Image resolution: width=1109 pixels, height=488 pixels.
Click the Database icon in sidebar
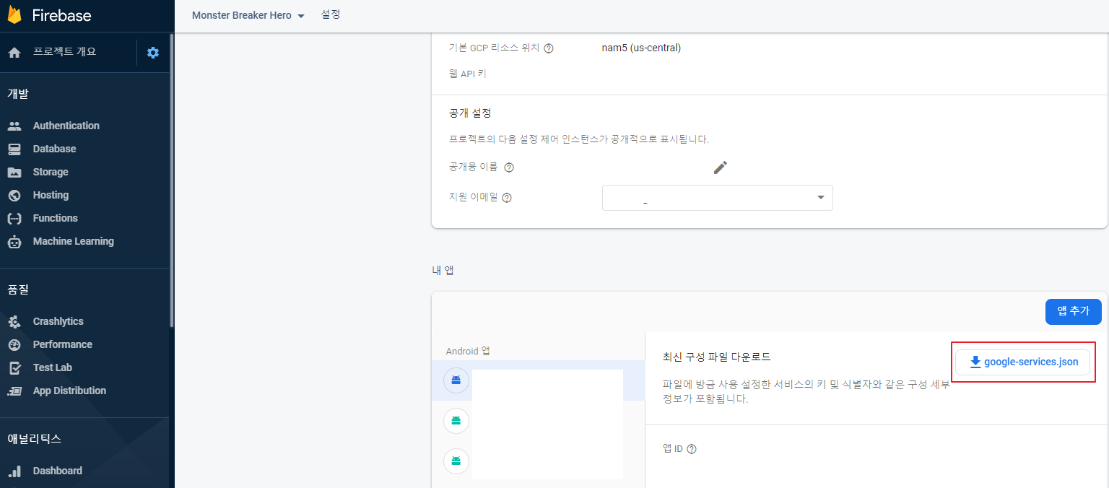coord(14,149)
